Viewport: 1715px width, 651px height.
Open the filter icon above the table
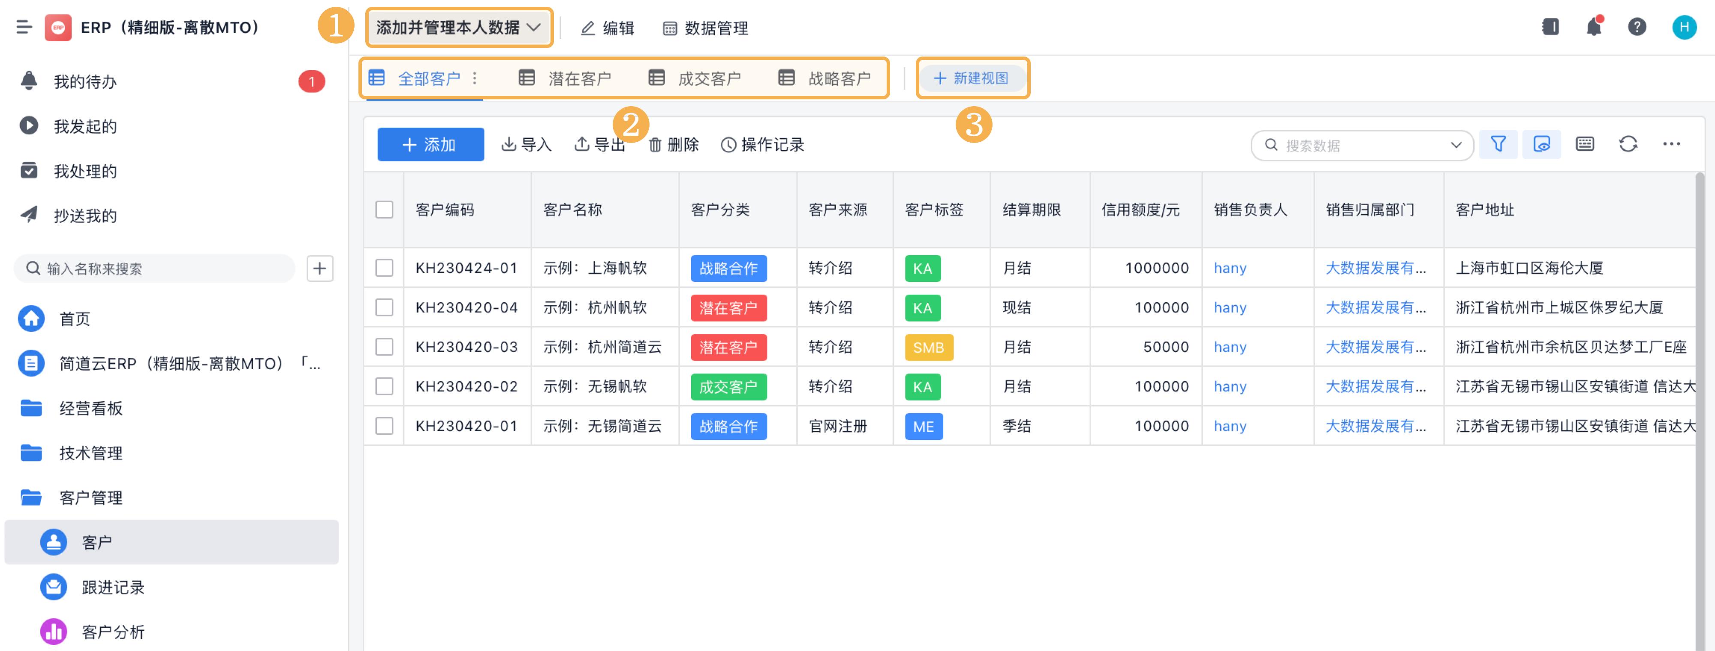1498,143
